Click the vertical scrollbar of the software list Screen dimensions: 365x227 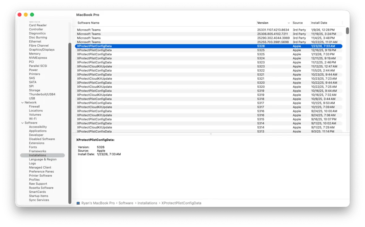coord(347,31)
